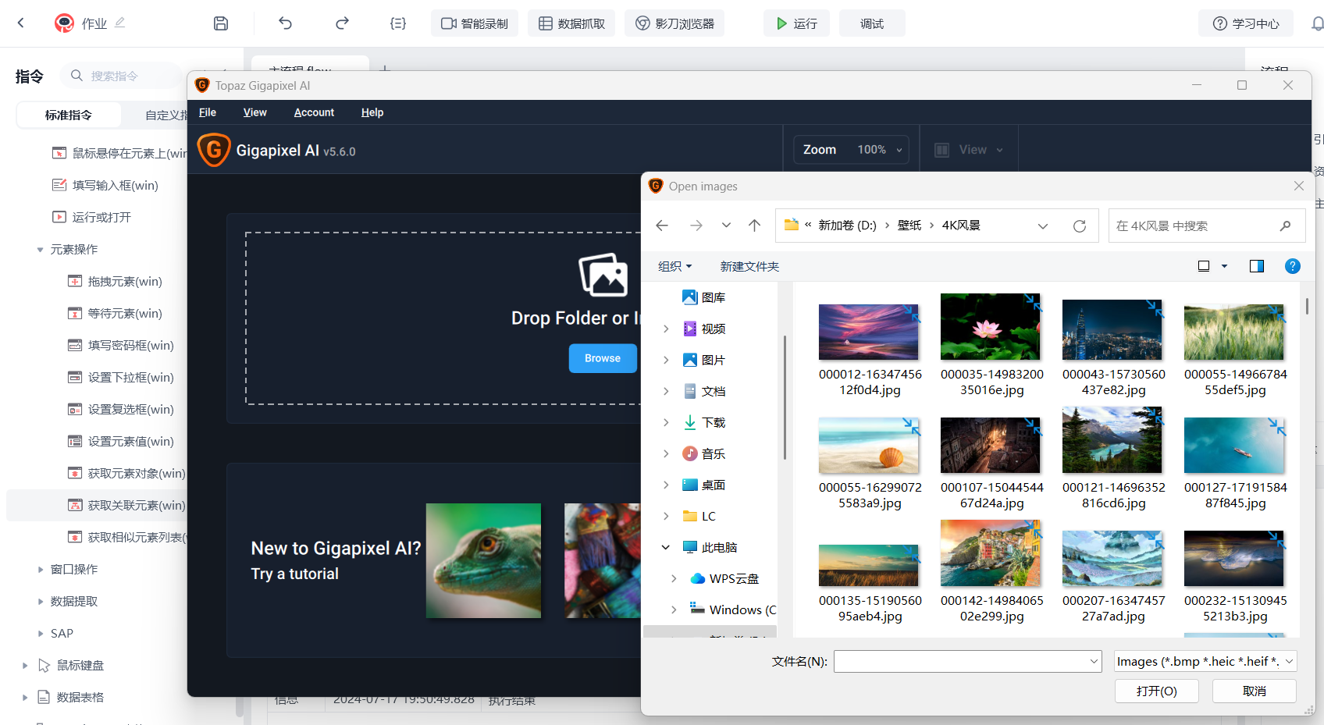1324x725 pixels.
Task: Click the search magnifier in the 4K风景 search box
Action: 1286,226
